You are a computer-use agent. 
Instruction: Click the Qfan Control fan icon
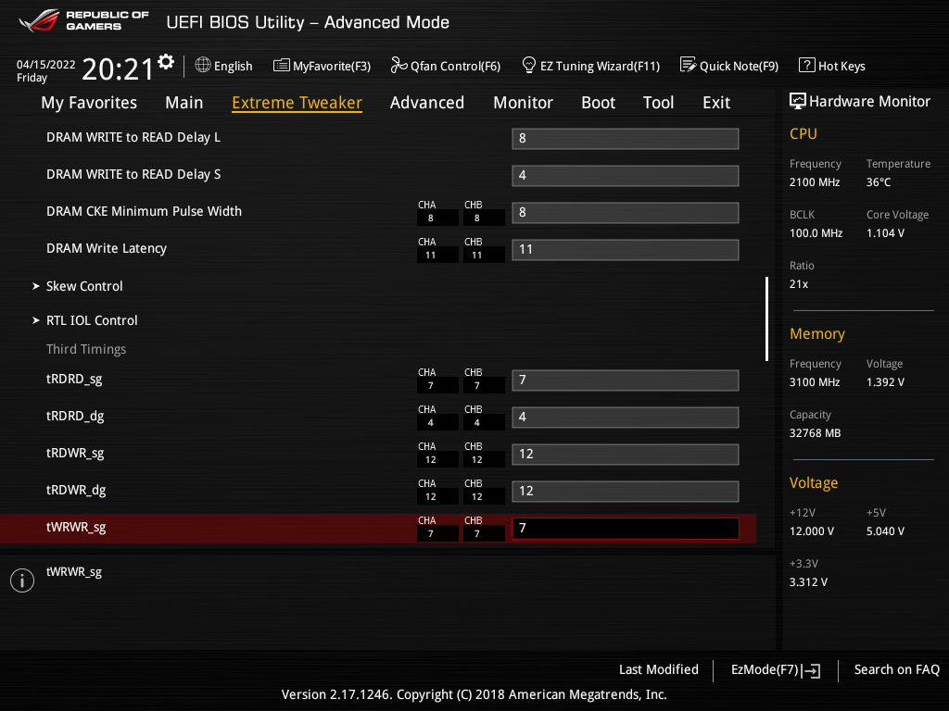coord(399,65)
